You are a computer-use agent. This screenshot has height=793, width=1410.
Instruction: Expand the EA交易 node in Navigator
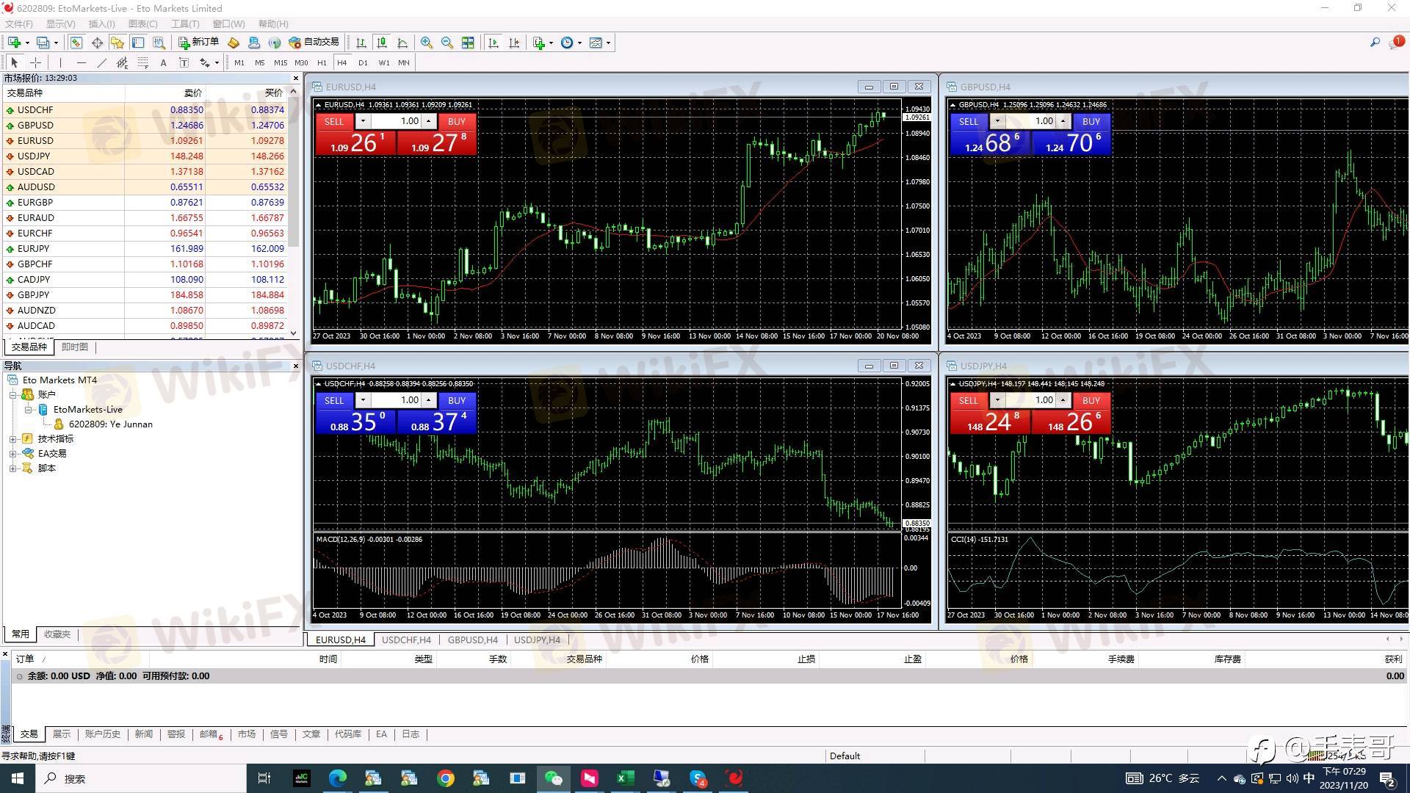[x=12, y=453]
